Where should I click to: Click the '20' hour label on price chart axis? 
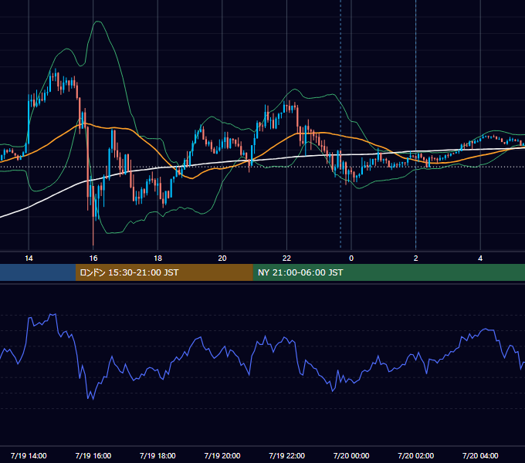click(x=222, y=259)
